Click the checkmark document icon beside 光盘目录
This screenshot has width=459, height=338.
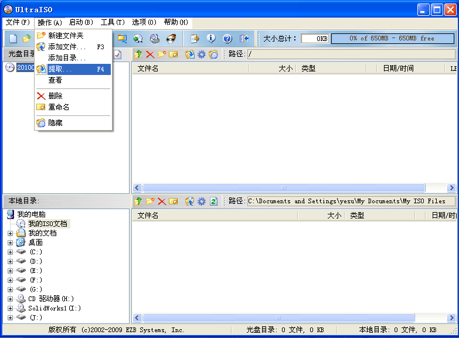coord(118,54)
